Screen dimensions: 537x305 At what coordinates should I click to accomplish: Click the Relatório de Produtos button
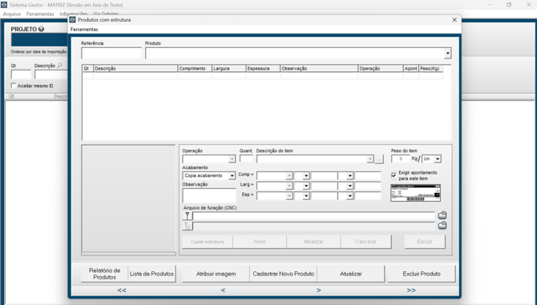tap(104, 274)
